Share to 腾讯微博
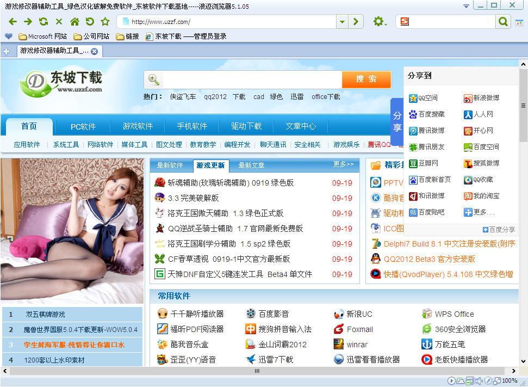The width and height of the screenshot is (528, 387). 427,131
